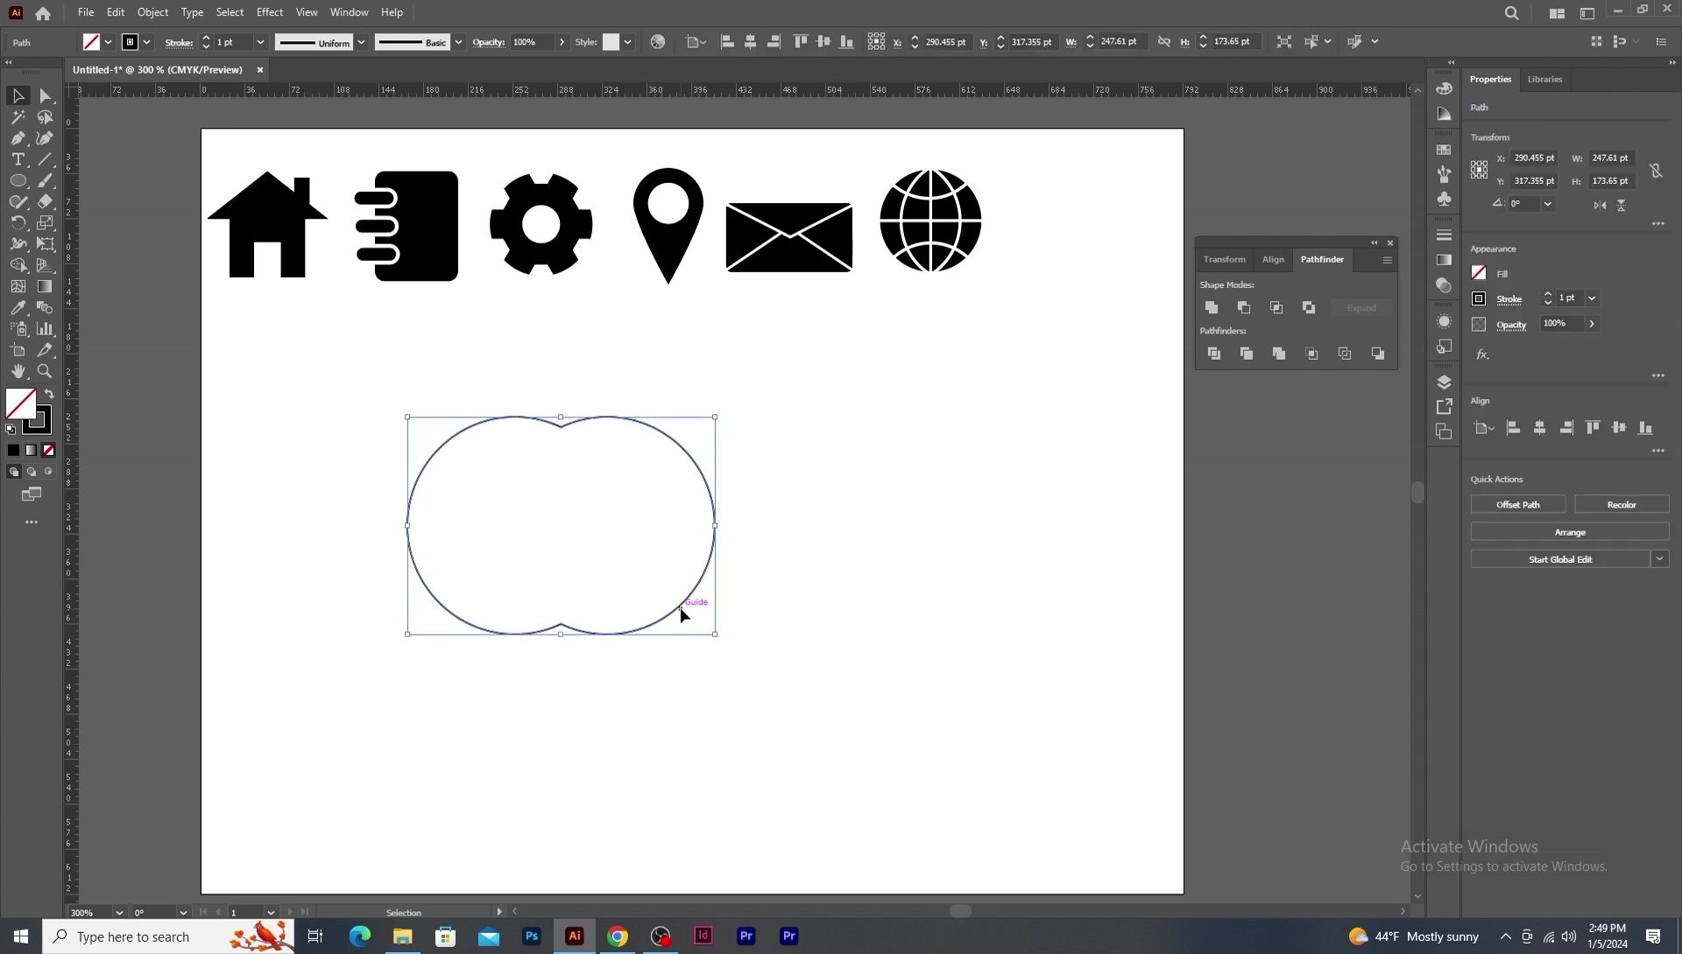This screenshot has height=954, width=1682.
Task: Open Photoshop from the taskbar
Action: click(532, 936)
